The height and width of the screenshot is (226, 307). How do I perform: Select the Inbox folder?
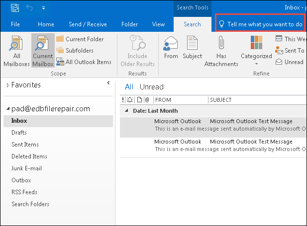[x=58, y=121]
